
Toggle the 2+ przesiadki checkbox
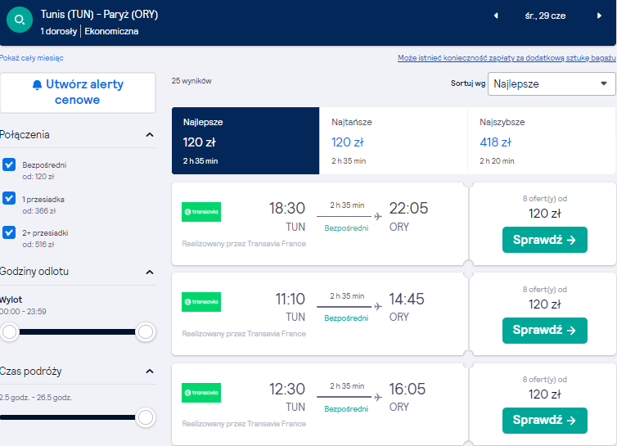click(x=9, y=232)
